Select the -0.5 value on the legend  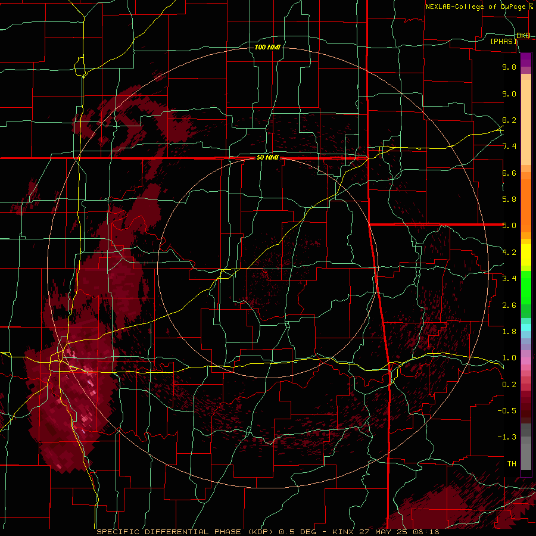click(507, 411)
